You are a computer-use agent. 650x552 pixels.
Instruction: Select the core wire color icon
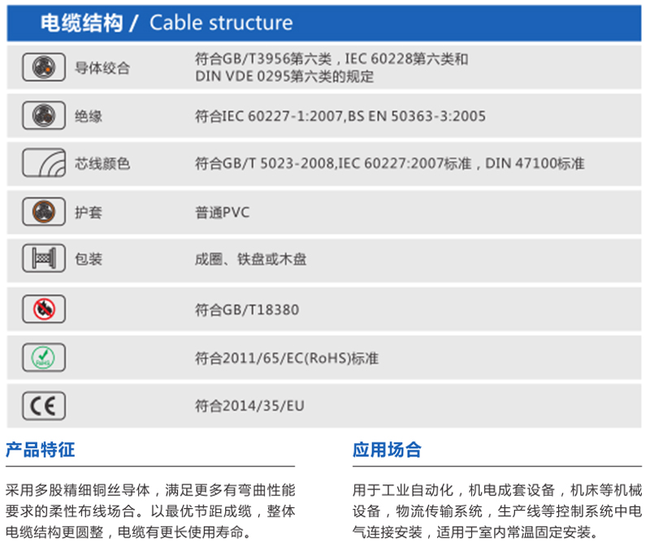(x=43, y=163)
